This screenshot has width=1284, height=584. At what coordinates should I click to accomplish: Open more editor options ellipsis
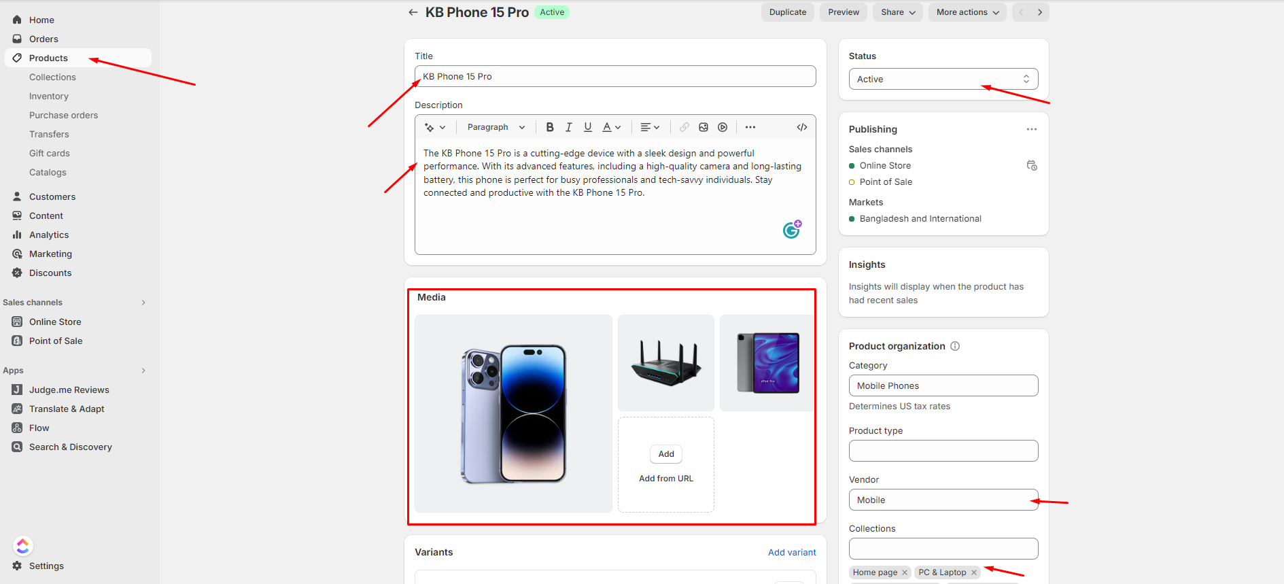coord(750,127)
